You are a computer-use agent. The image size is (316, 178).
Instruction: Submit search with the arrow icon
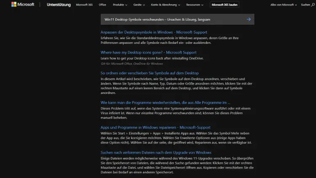coord(249,19)
